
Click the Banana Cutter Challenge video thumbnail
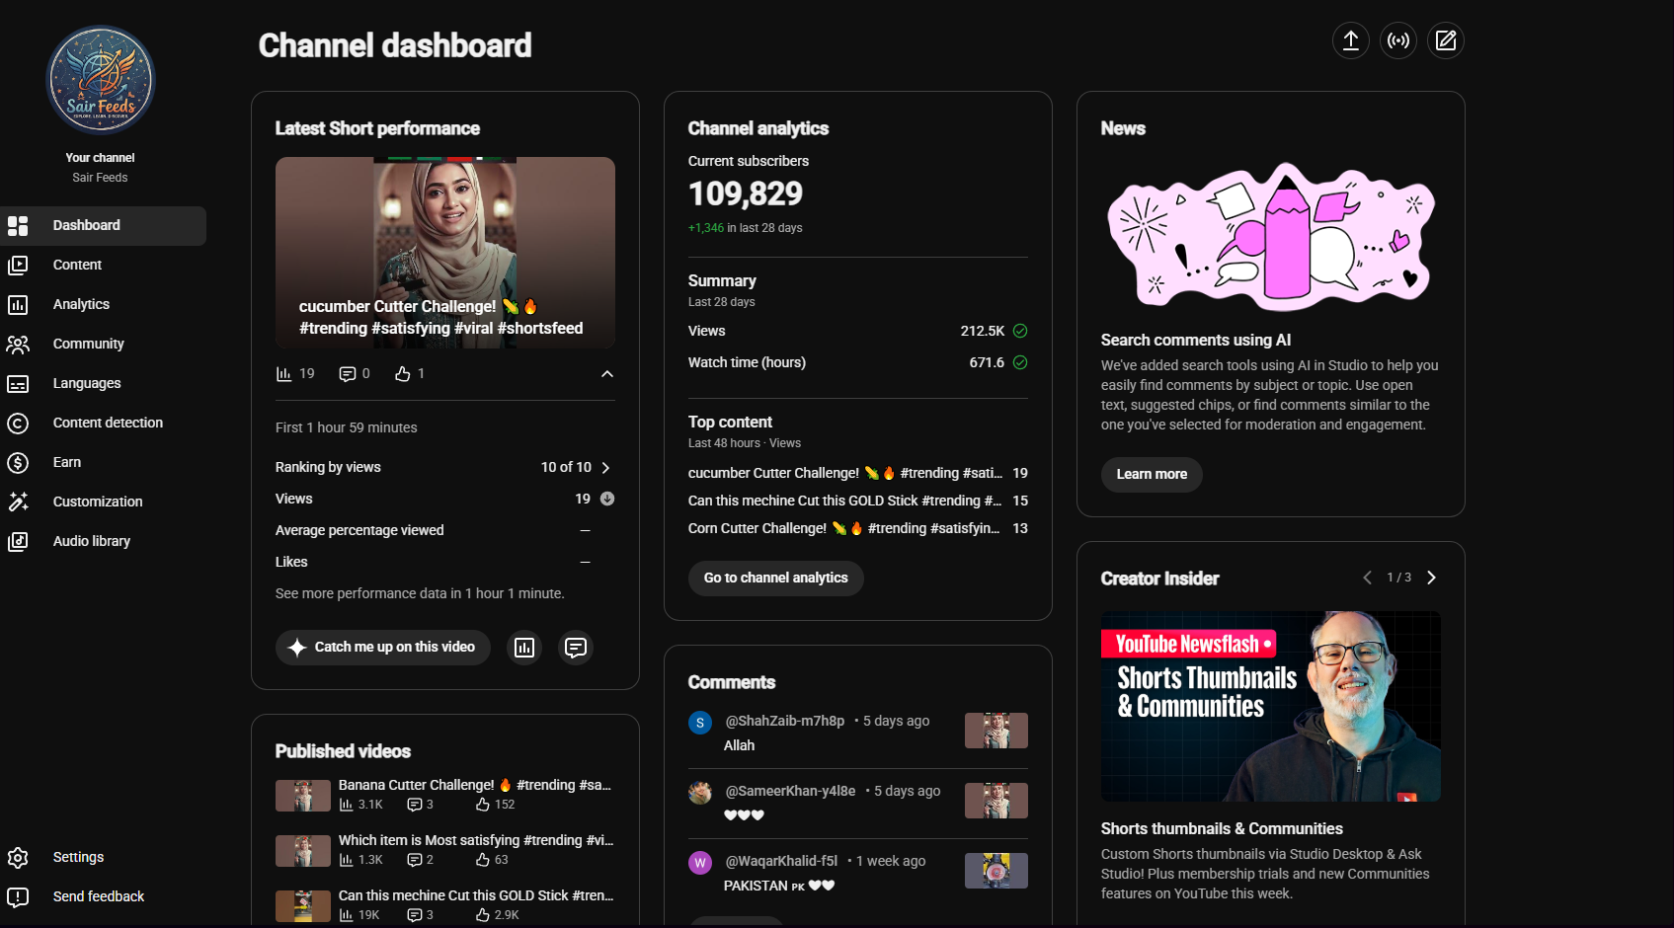coord(303,796)
